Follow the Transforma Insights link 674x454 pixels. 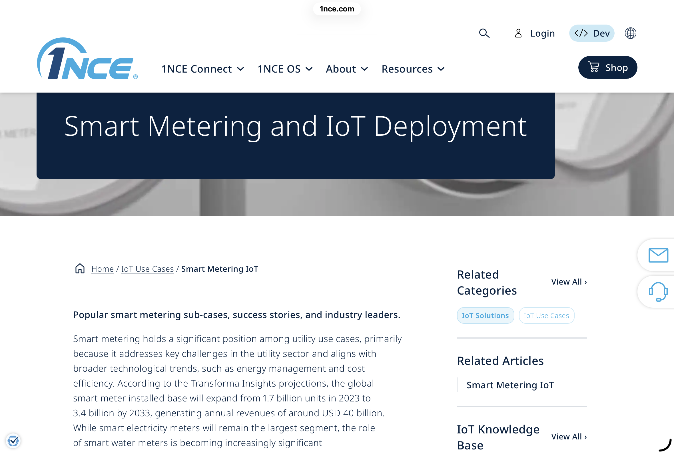click(x=233, y=383)
